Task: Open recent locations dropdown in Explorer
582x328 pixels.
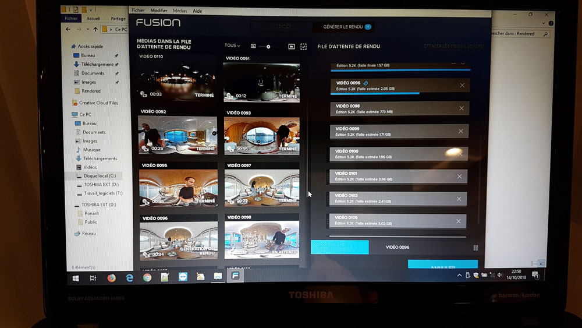Action: tap(88, 29)
